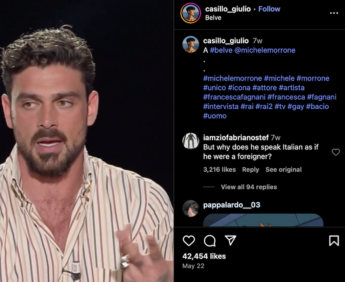
Task: Click pappalardo__03's profile avatar
Action: 190,208
